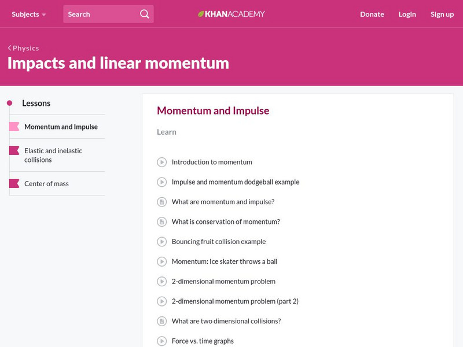Click the Sign up button
The width and height of the screenshot is (463, 347).
pos(442,14)
